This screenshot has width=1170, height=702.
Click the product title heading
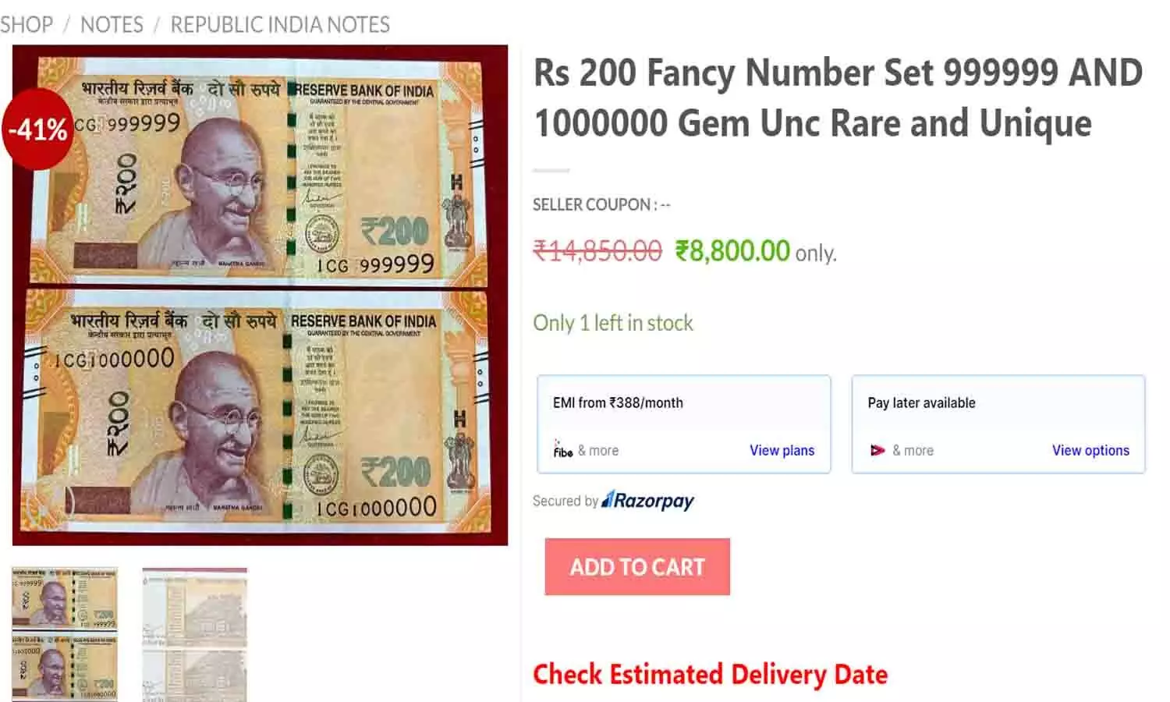pyautogui.click(x=838, y=97)
